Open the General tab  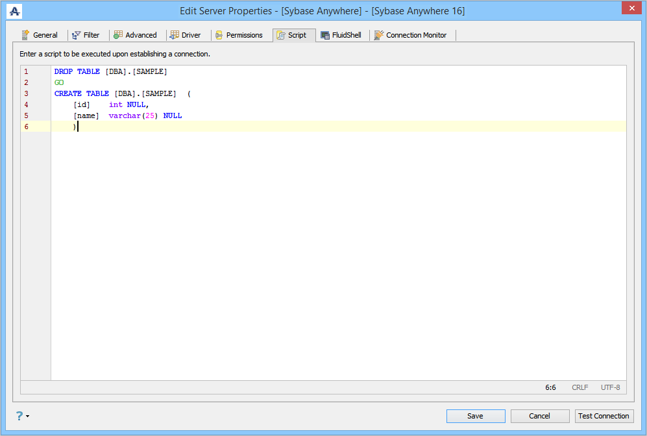[x=40, y=35]
